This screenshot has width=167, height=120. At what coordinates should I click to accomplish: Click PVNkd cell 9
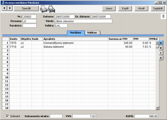(152, 43)
